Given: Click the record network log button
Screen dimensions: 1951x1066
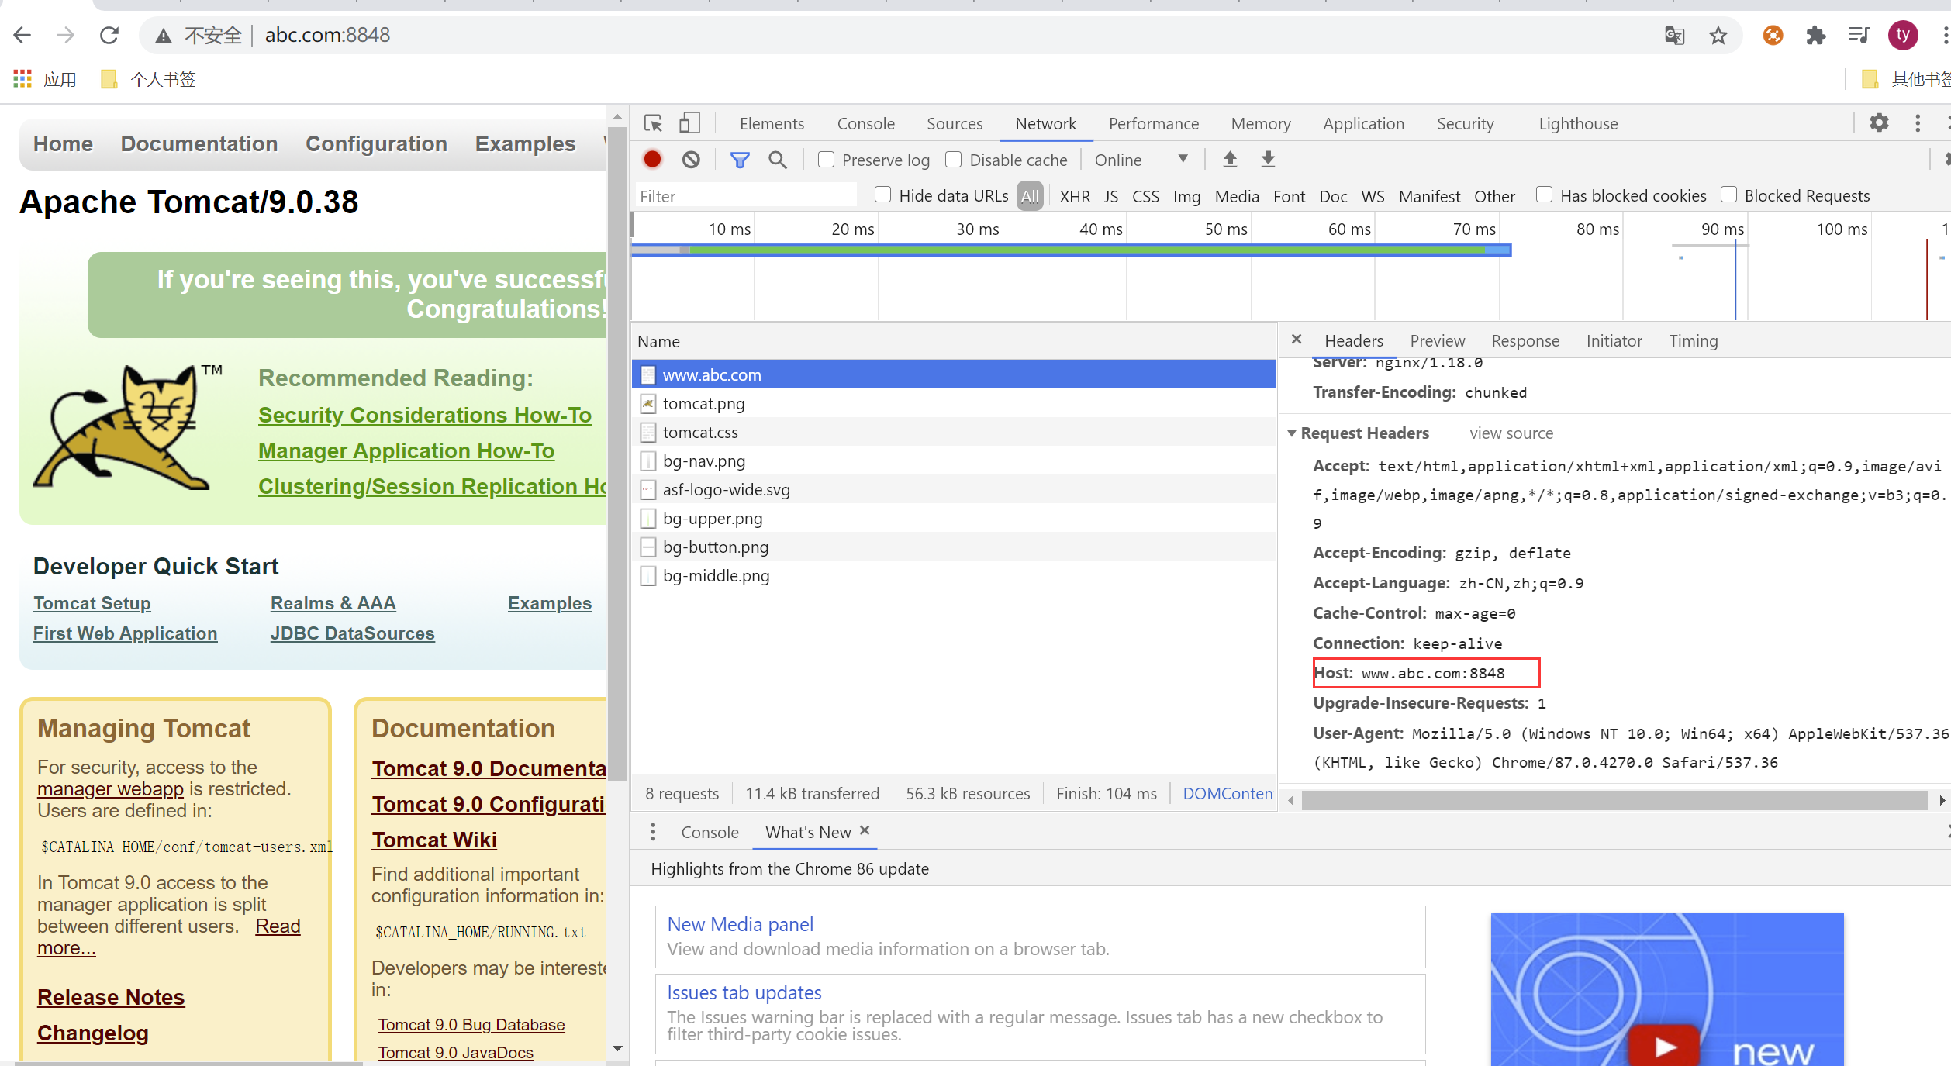Looking at the screenshot, I should 652,160.
